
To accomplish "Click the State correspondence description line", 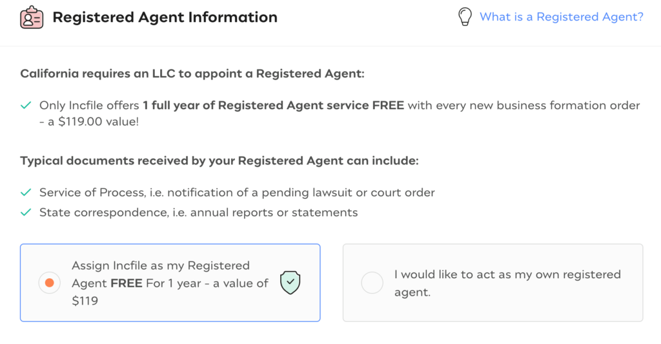I will pos(199,212).
